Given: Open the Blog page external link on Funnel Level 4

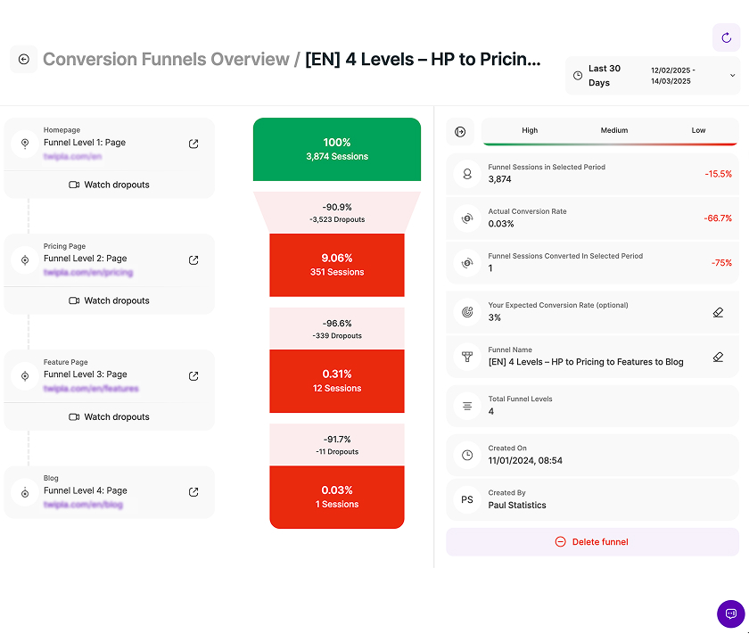Looking at the screenshot, I should pyautogui.click(x=193, y=491).
